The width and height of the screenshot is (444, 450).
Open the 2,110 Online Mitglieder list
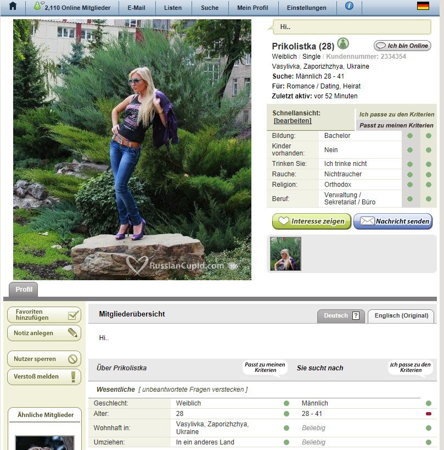72,7
